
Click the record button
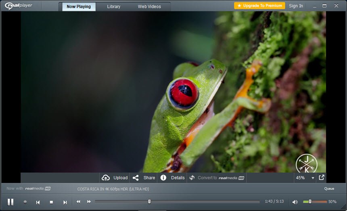(x=25, y=202)
